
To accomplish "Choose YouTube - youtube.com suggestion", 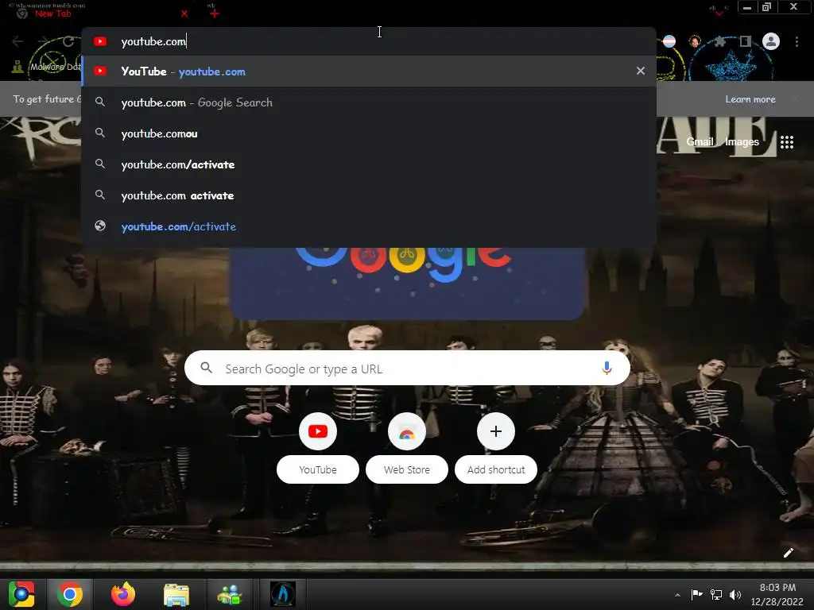I will [369, 71].
